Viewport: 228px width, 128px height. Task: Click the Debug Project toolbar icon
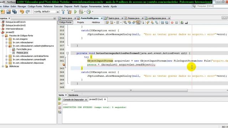(81, 12)
